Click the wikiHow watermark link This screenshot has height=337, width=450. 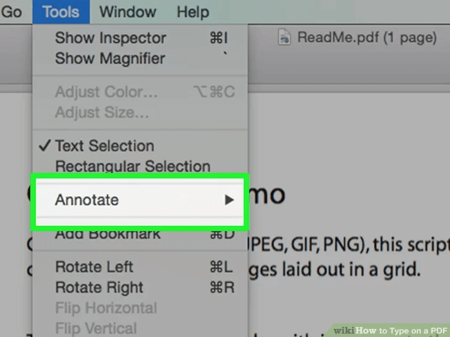[x=390, y=331]
